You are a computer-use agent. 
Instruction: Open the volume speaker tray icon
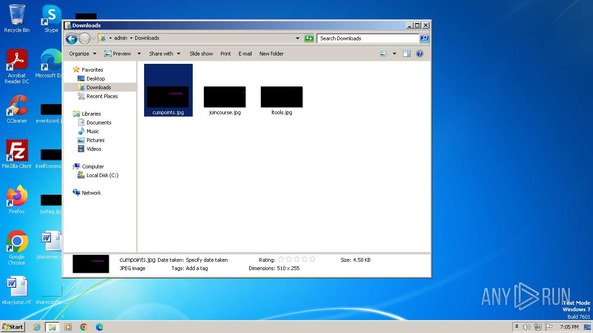527,327
